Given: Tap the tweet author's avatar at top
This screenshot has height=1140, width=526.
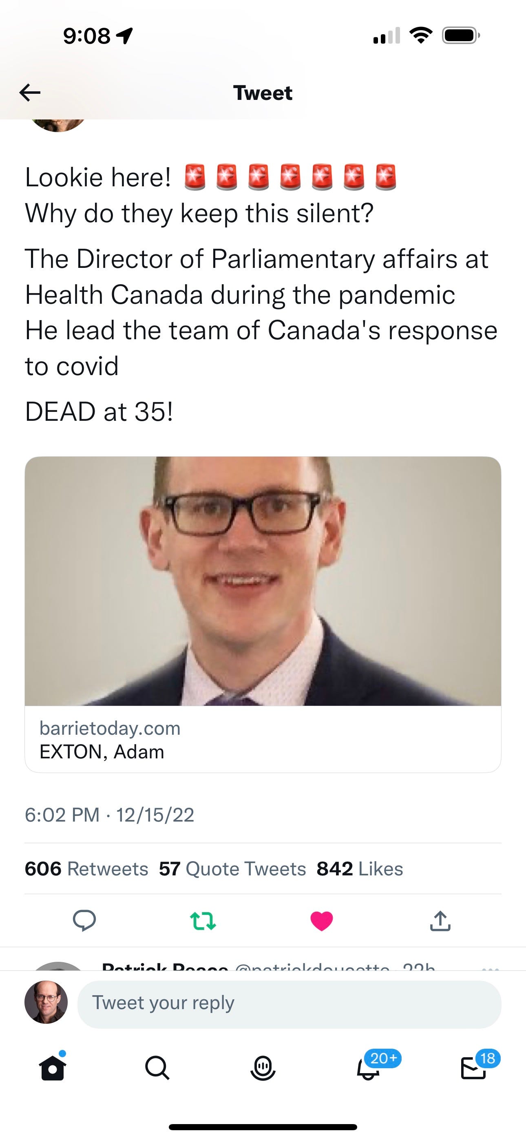Looking at the screenshot, I should (x=58, y=124).
